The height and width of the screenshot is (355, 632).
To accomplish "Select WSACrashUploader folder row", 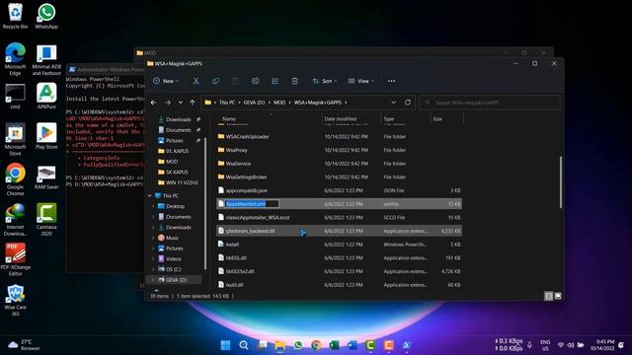I will (340, 136).
